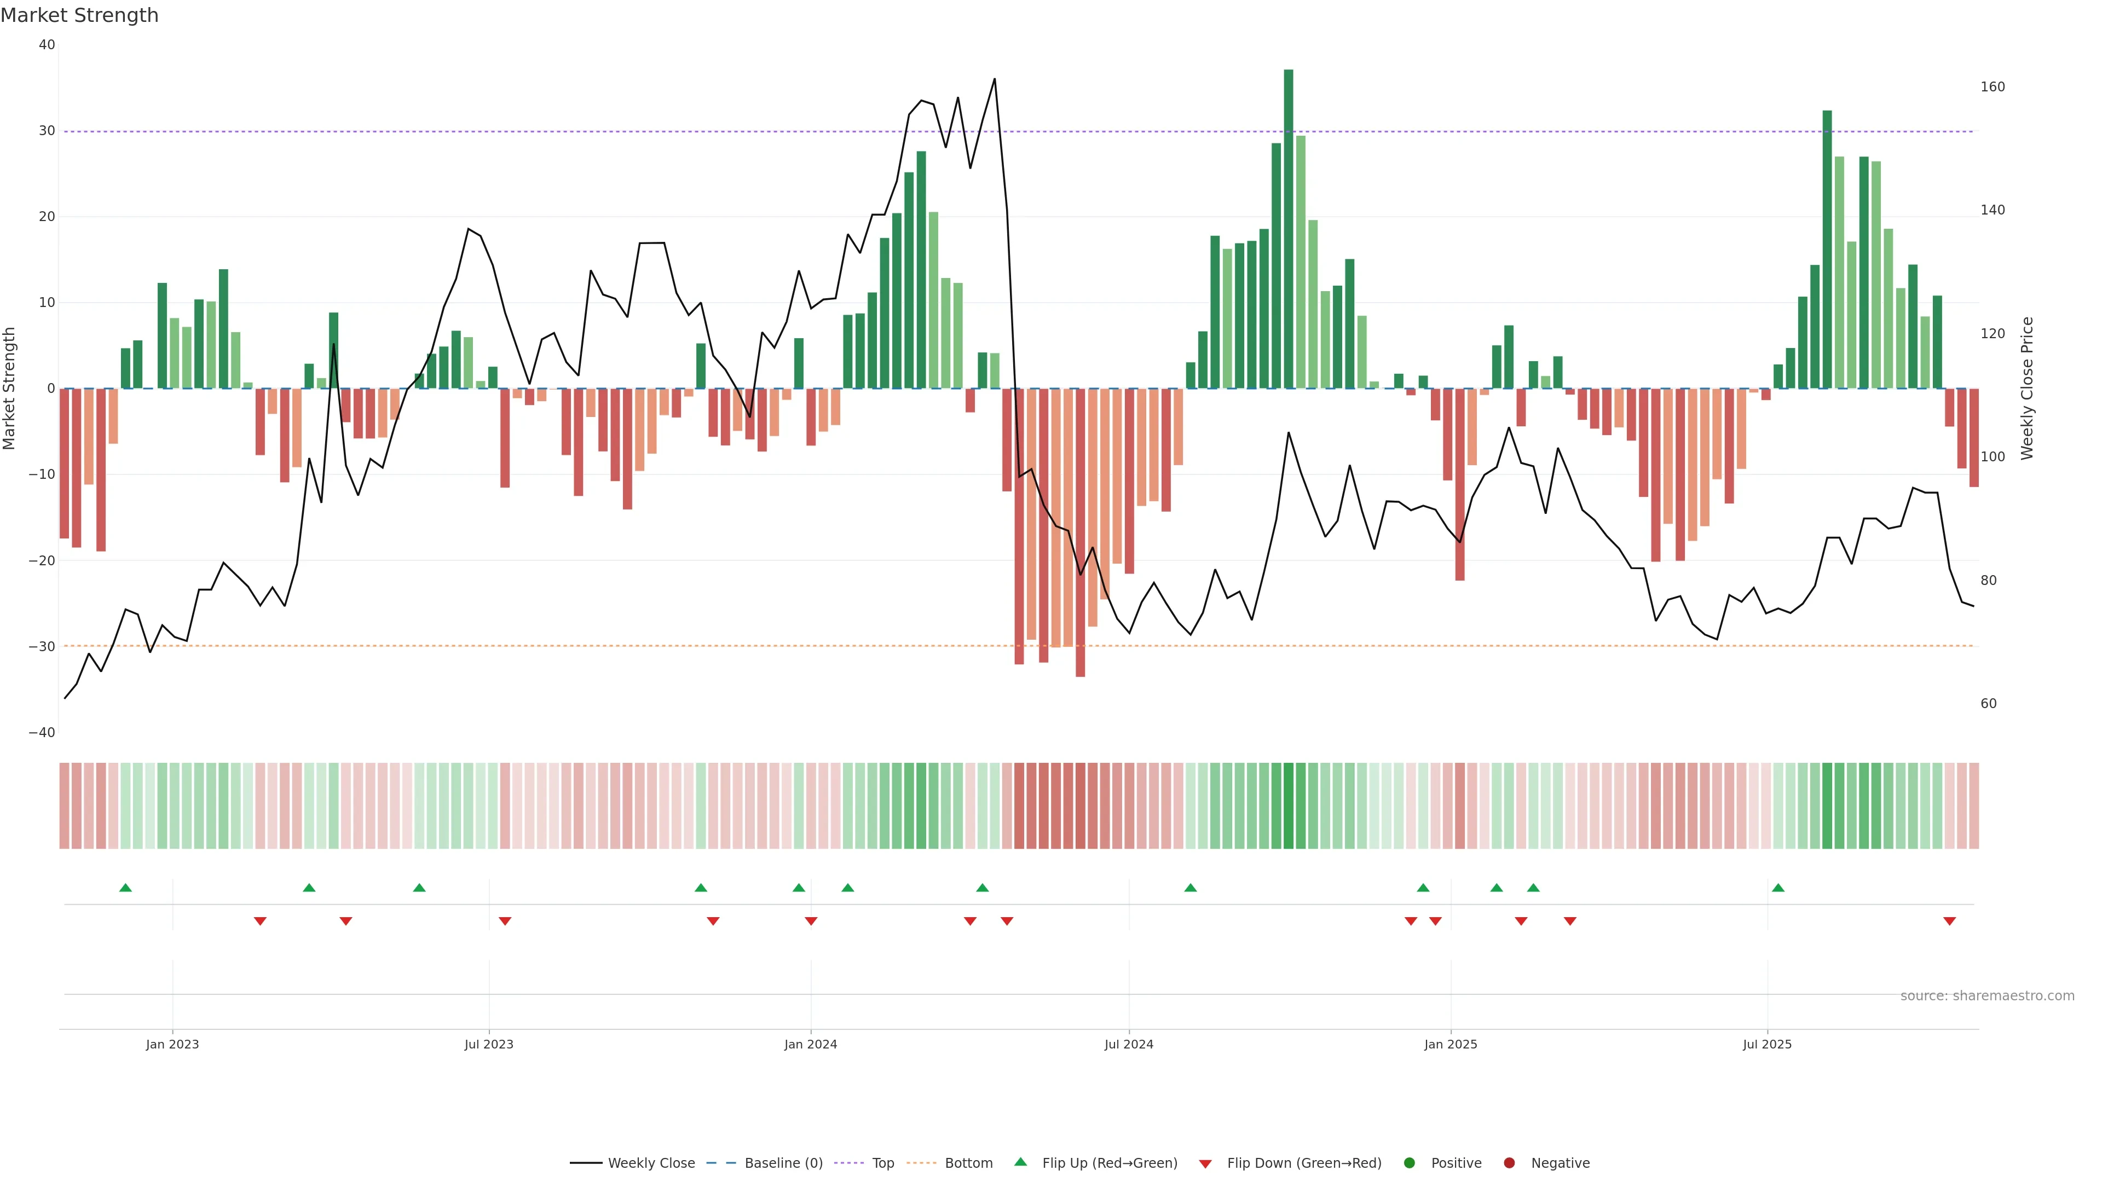Click the Negative red circle legend icon
This screenshot has height=1182, width=2102.
click(x=1509, y=1163)
